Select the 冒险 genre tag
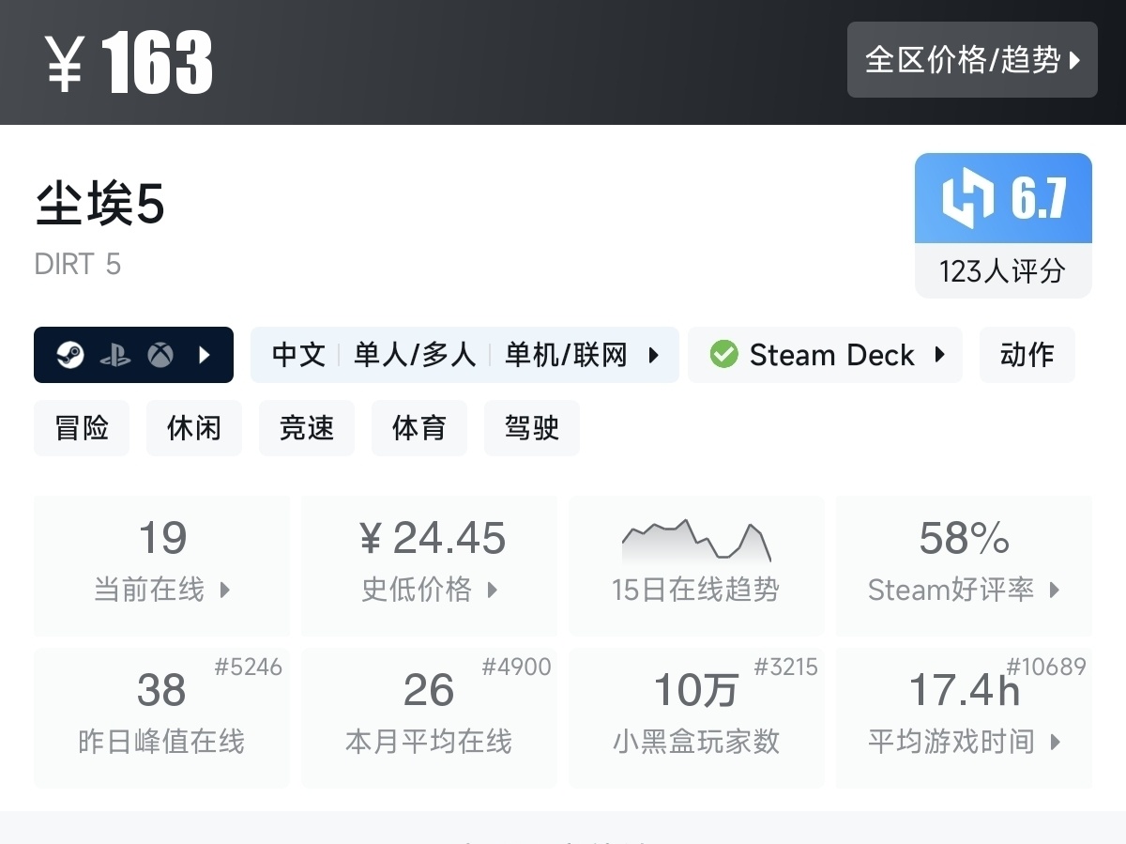The image size is (1126, 844). (x=82, y=428)
